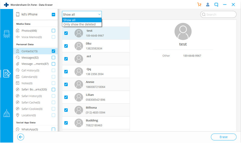The height and width of the screenshot is (143, 241).
Task: Click Safari Bookmarks(320) label
Action: 34,89
